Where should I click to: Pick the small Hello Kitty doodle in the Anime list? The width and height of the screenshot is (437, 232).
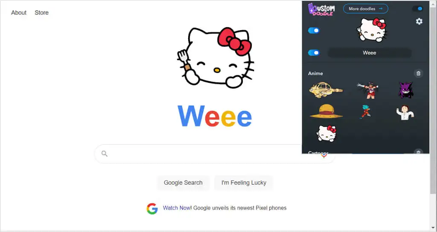pyautogui.click(x=326, y=133)
